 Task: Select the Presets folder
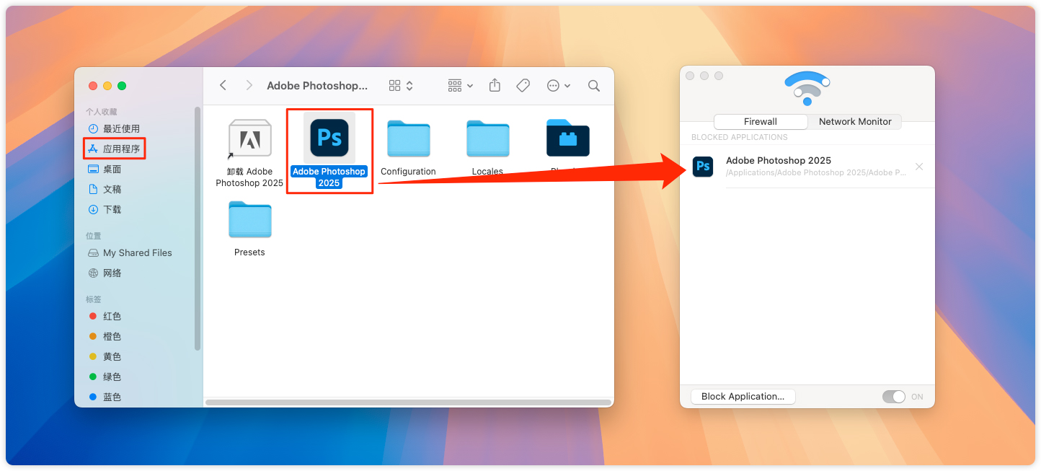click(249, 229)
